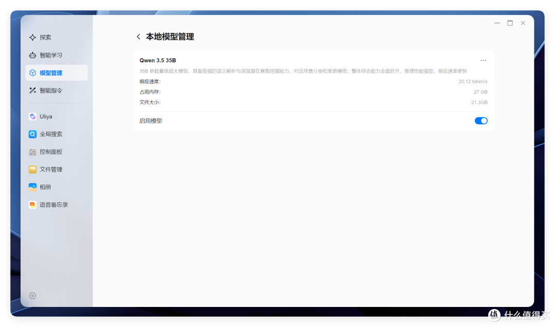The height and width of the screenshot is (327, 555).
Task: Open the 文件管理 folder icon
Action: pyautogui.click(x=32, y=169)
